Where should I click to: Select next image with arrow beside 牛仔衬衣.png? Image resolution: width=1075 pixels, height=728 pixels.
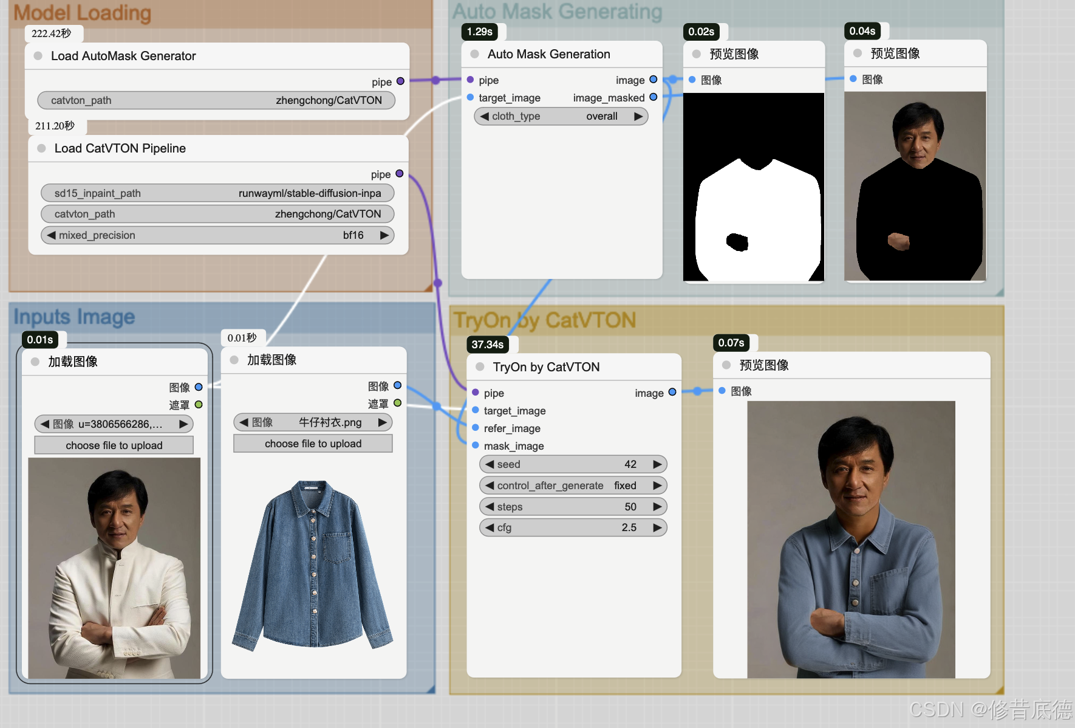[383, 422]
